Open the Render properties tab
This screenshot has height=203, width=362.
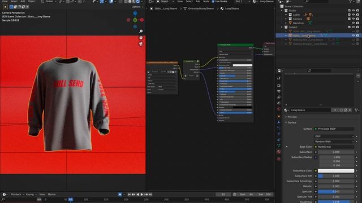click(x=279, y=85)
